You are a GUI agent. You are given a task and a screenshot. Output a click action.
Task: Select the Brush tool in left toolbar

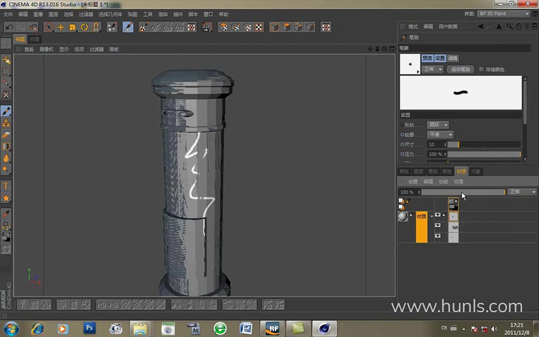point(7,111)
